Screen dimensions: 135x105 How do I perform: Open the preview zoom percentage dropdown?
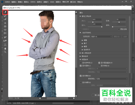click(x=22, y=98)
